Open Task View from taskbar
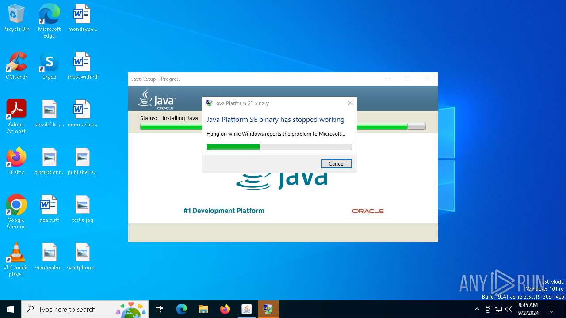The image size is (566, 318). point(159,309)
